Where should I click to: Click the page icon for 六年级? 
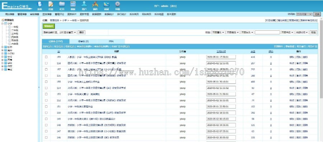pyautogui.click(x=10, y=44)
